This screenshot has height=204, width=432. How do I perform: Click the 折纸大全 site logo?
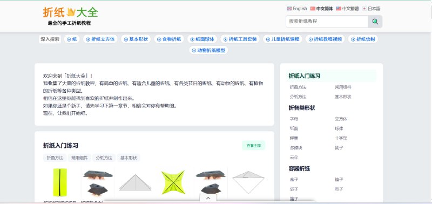(x=70, y=12)
